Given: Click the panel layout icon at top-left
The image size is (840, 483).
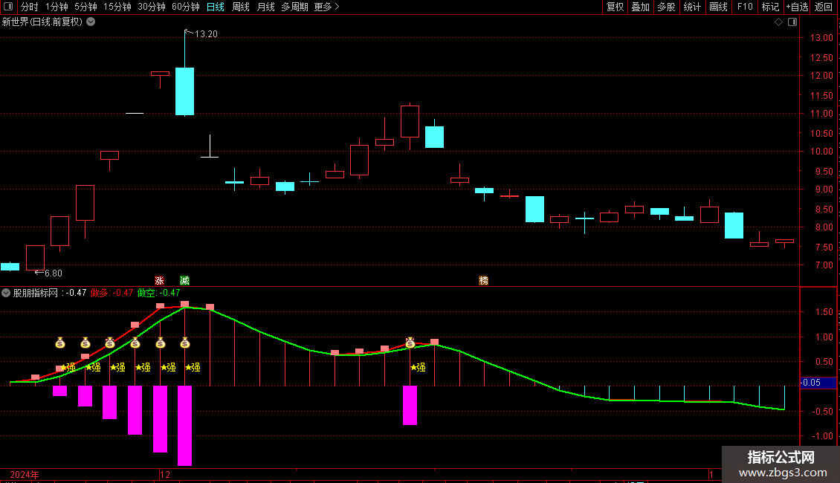Looking at the screenshot, I should [x=8, y=7].
